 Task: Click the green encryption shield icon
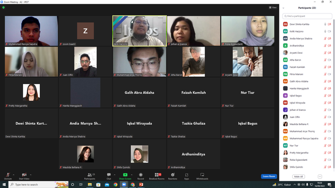pyautogui.click(x=4, y=7)
